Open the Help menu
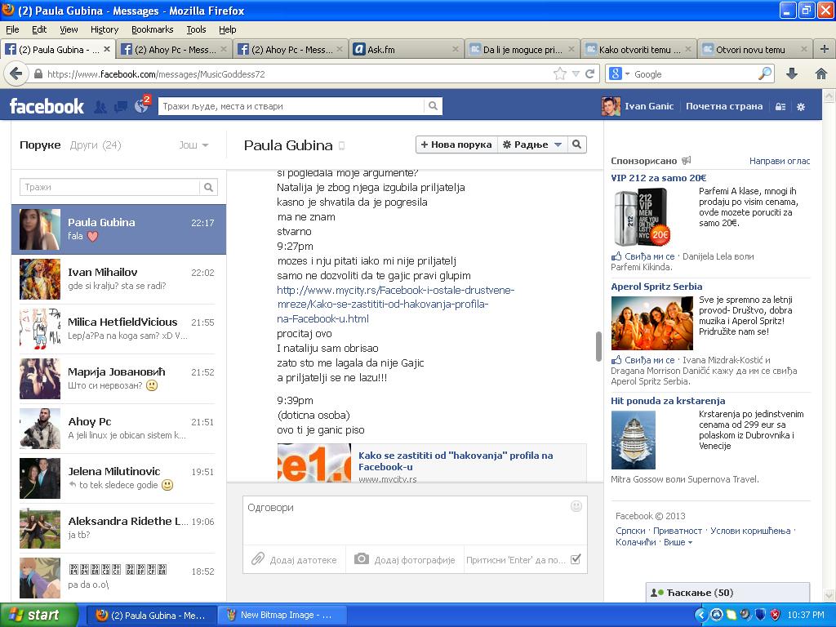 coord(227,29)
